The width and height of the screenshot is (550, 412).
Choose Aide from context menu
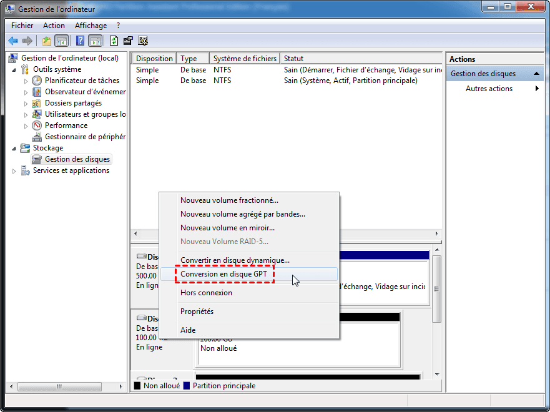(x=249, y=330)
